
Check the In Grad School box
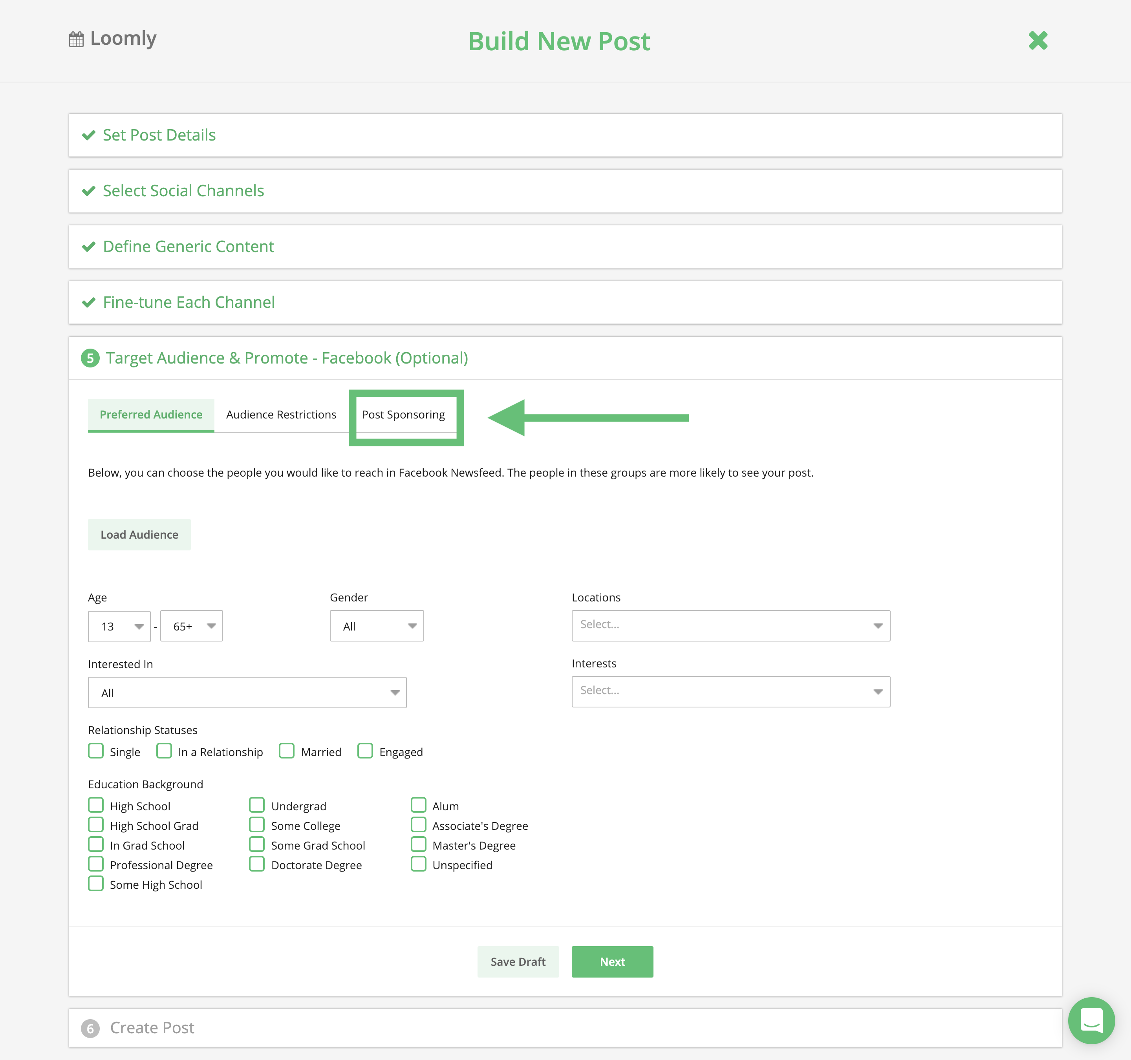click(x=95, y=844)
